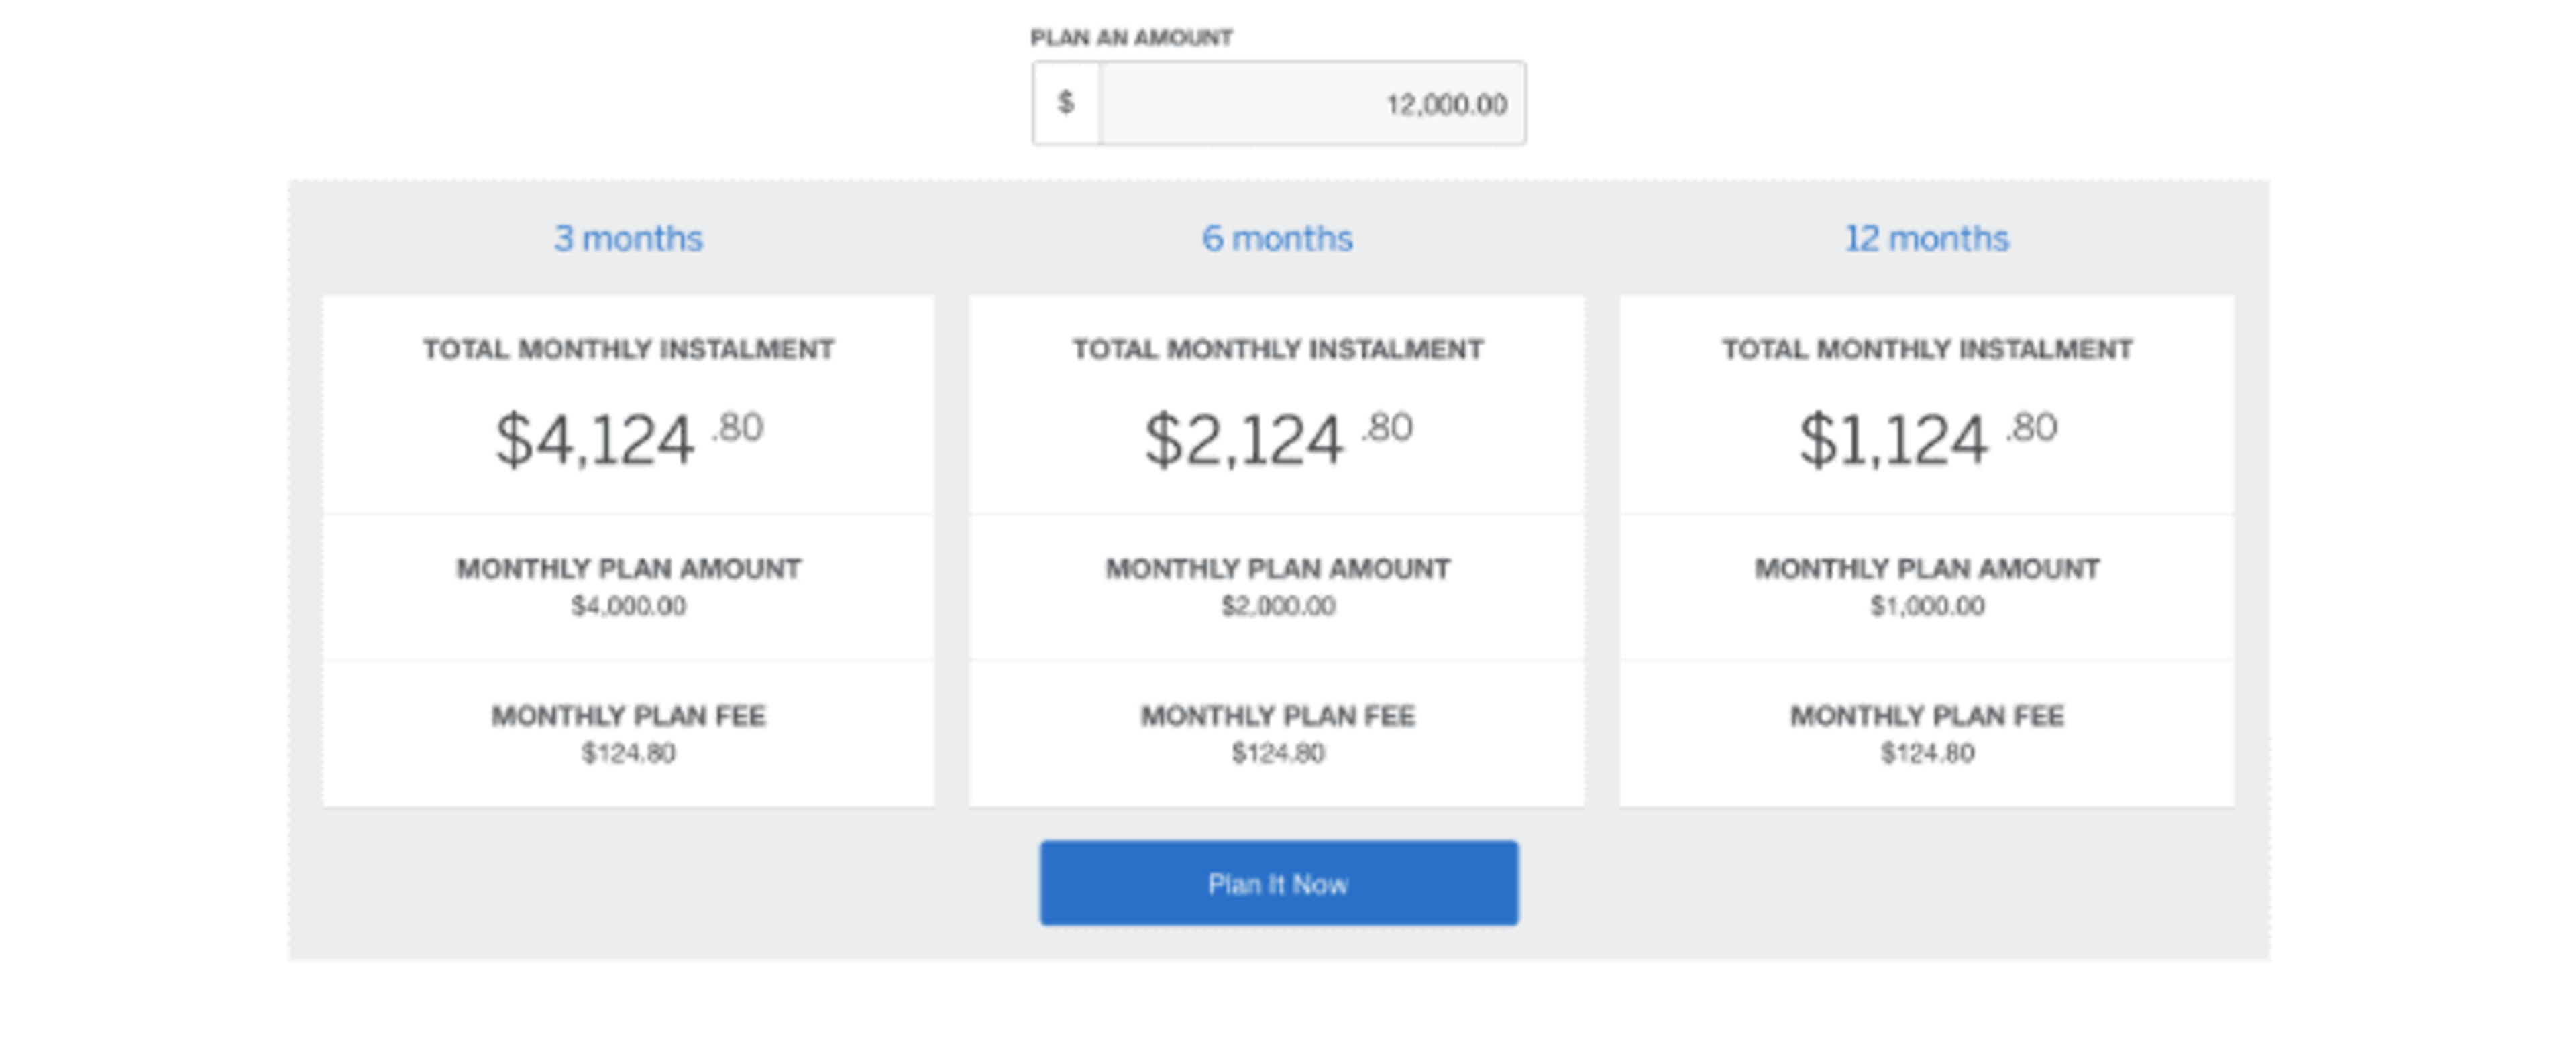
Task: Click the $1,000.00 monthly plan amount
Action: (x=1926, y=605)
